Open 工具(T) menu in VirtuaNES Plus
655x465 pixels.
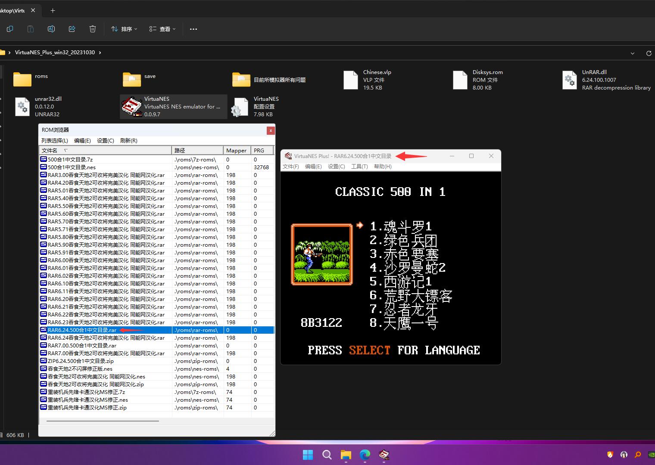click(359, 167)
